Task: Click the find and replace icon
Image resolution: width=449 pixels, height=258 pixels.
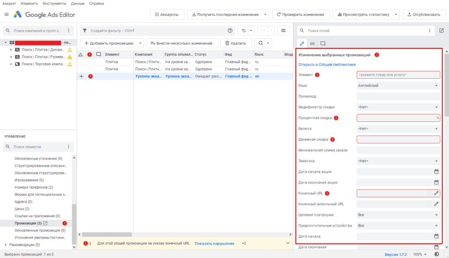Action: point(260,43)
